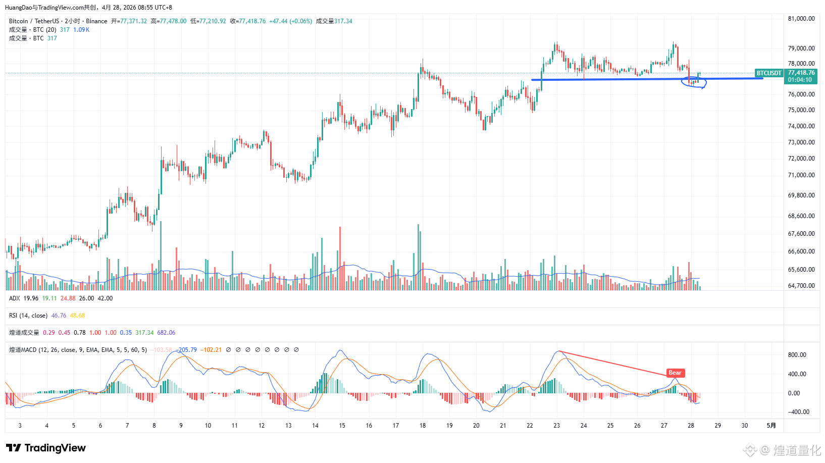Click the 2小时 interval in the legend
The width and height of the screenshot is (825, 463).
(72, 21)
